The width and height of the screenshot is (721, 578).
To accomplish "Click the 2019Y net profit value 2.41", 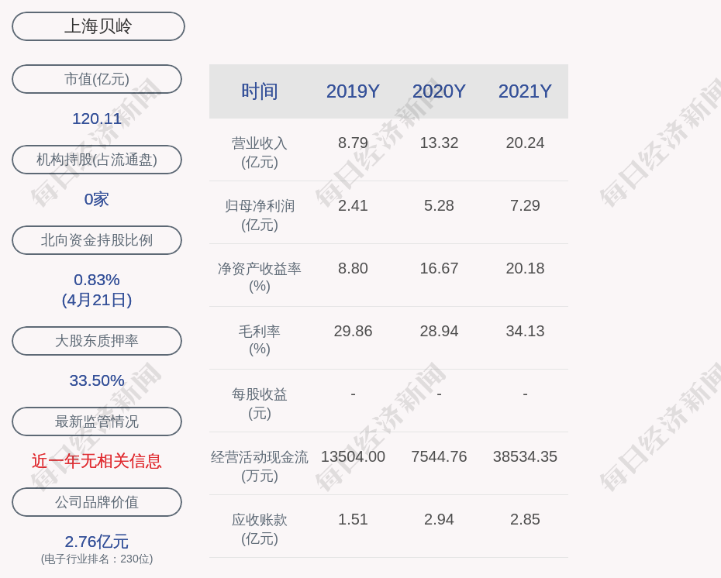I will coord(353,205).
